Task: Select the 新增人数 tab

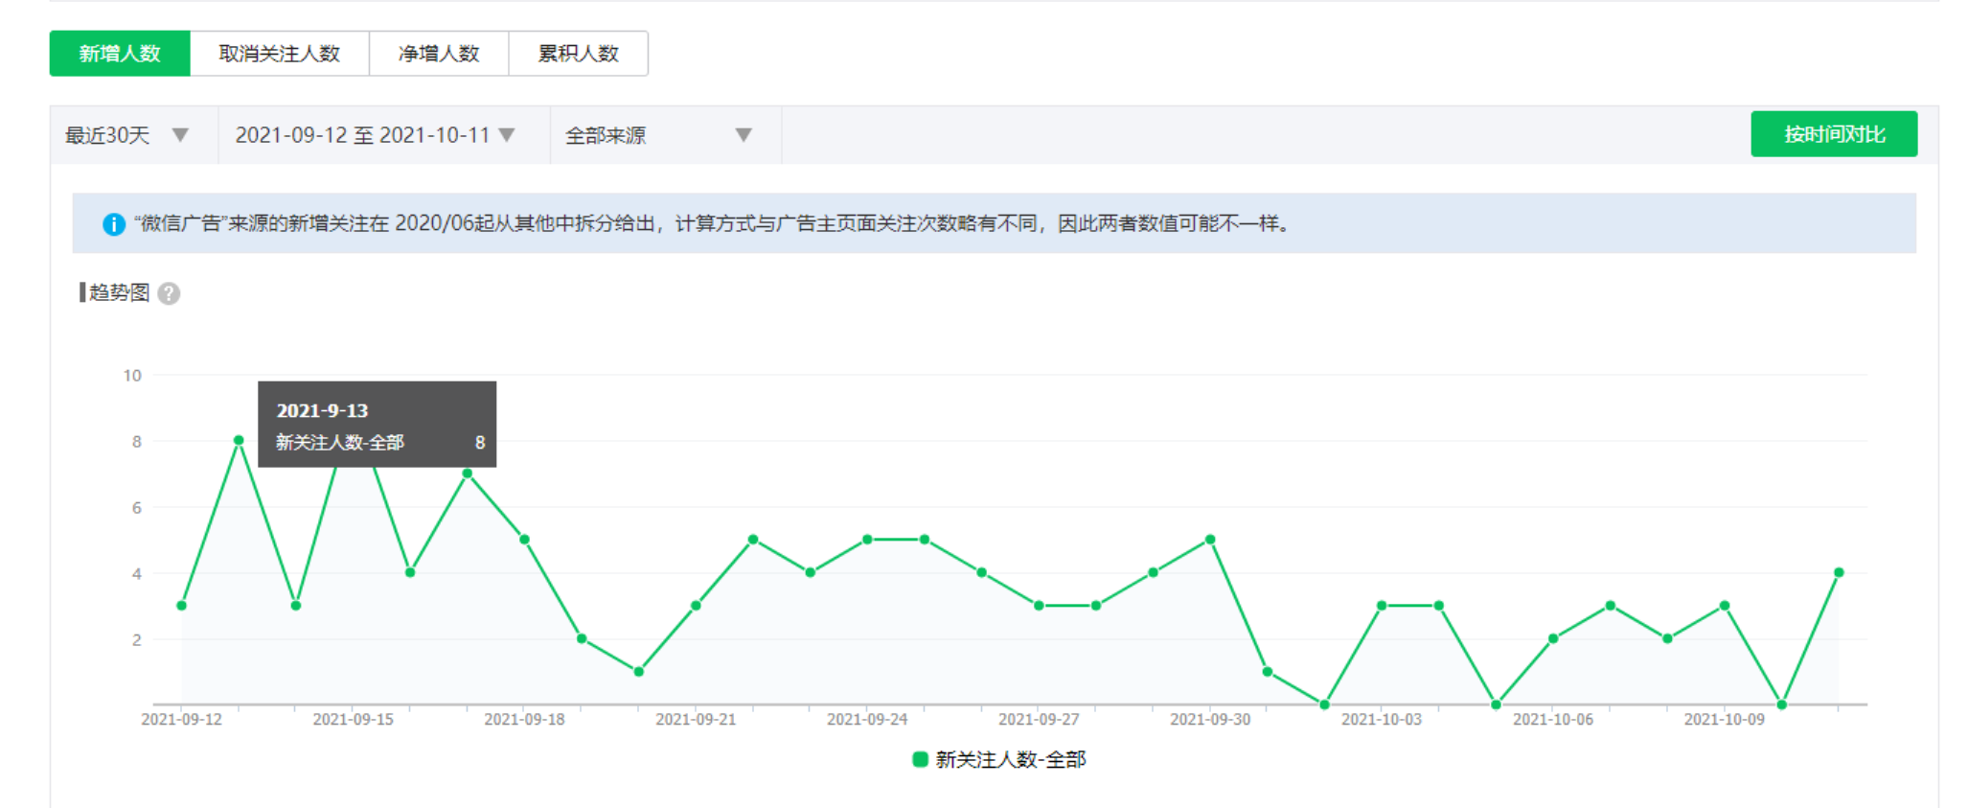Action: coord(120,54)
